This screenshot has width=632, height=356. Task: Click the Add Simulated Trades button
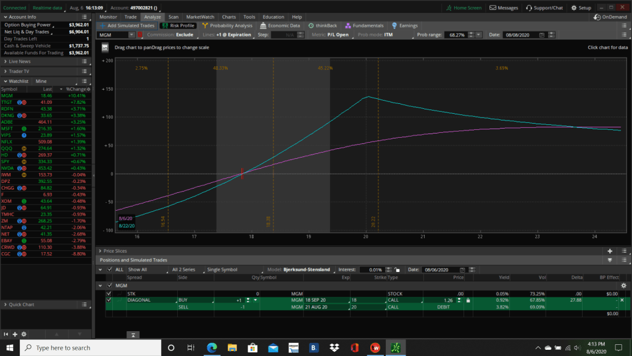pos(127,26)
